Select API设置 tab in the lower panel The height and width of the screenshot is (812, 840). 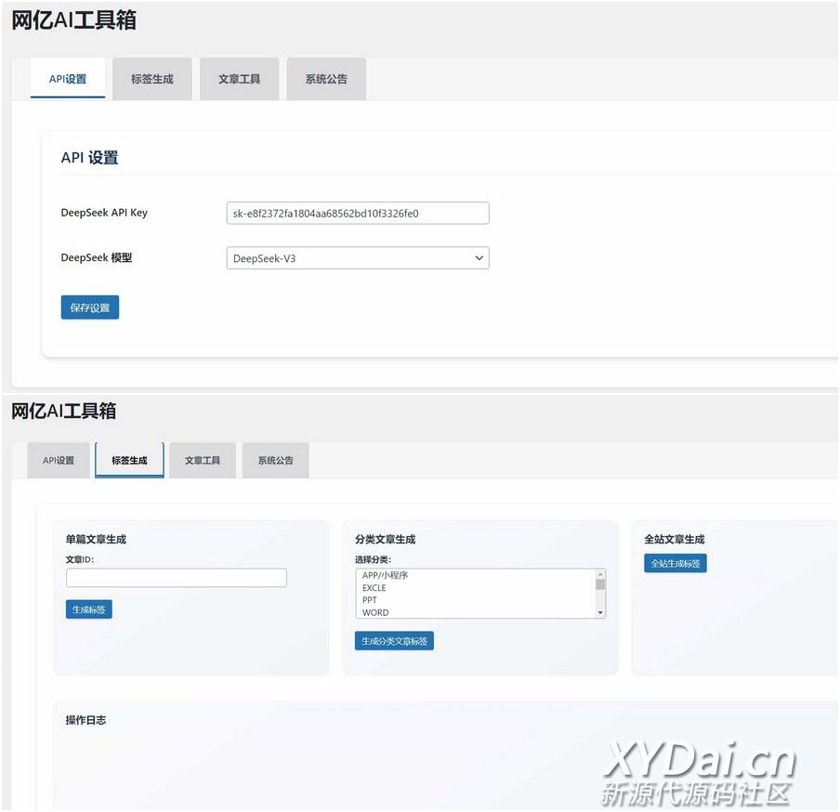pyautogui.click(x=59, y=461)
